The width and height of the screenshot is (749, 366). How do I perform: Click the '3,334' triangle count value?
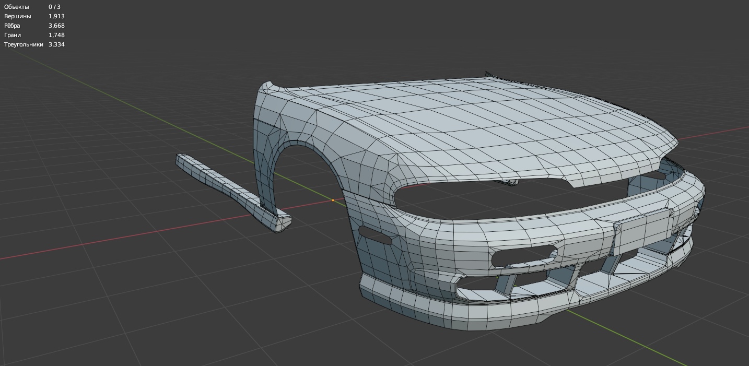56,44
